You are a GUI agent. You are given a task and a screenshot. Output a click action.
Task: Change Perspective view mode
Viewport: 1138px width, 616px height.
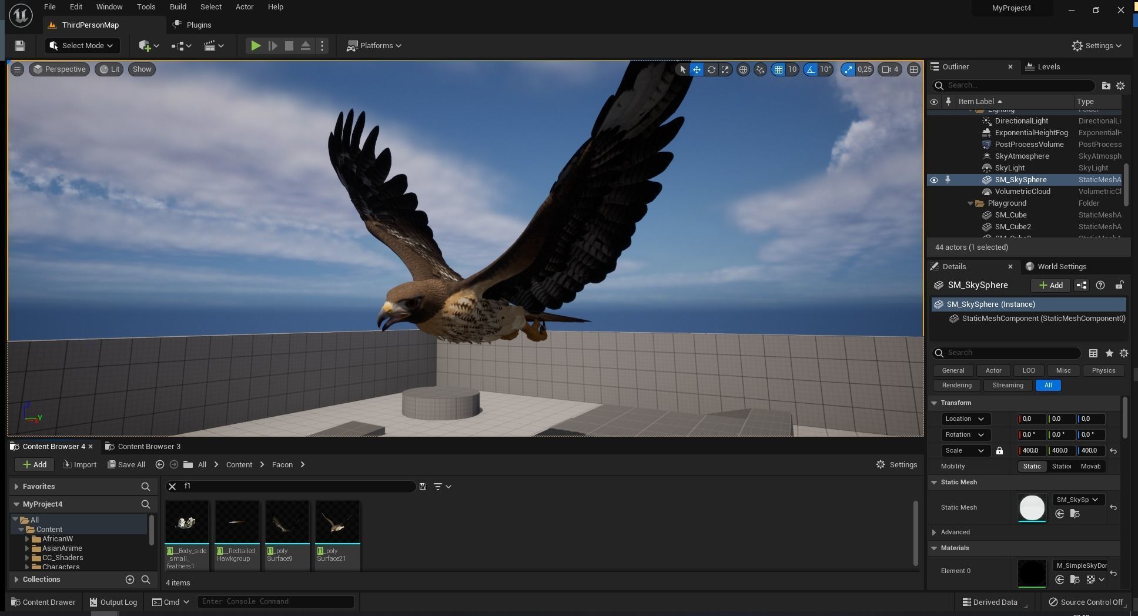pyautogui.click(x=59, y=69)
